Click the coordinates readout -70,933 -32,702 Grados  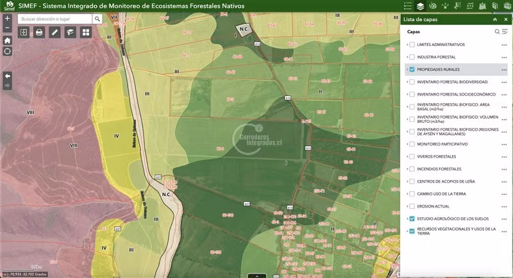tap(28, 274)
